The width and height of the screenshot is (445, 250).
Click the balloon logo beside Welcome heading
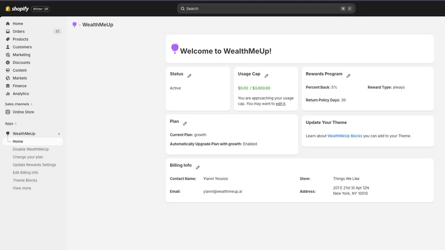click(175, 48)
